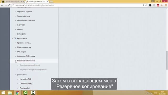Open a new browser tab

(x=51, y=2)
